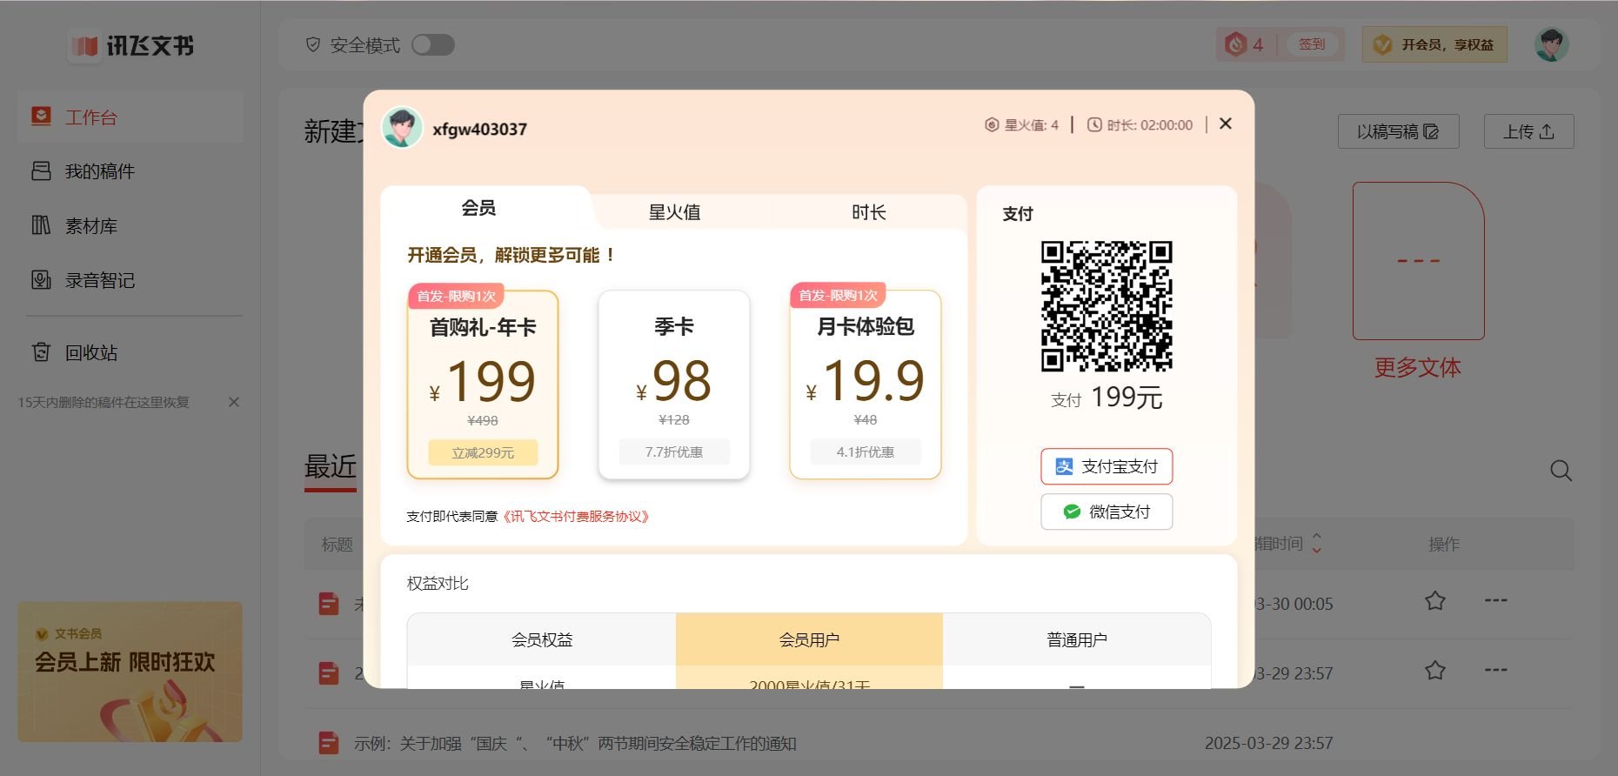
Task: Choose the 月卡体验包 19.9 plan
Action: (x=866, y=385)
